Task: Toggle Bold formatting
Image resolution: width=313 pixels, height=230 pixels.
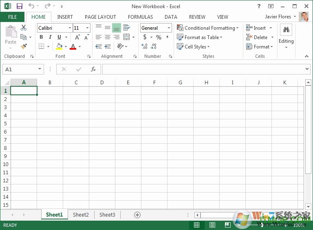Action: [41, 37]
